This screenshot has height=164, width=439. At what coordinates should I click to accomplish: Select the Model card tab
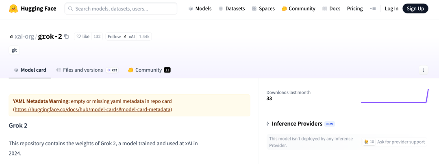[x=30, y=70]
